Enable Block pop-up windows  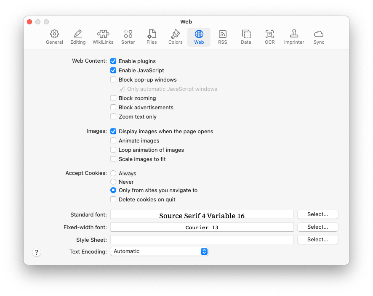coord(113,80)
